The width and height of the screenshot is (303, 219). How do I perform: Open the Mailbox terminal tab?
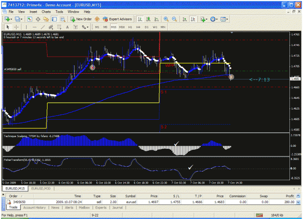coord(84,207)
